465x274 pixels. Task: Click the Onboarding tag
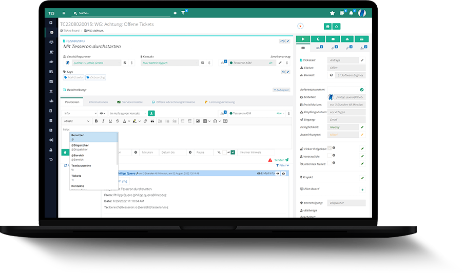pos(96,77)
